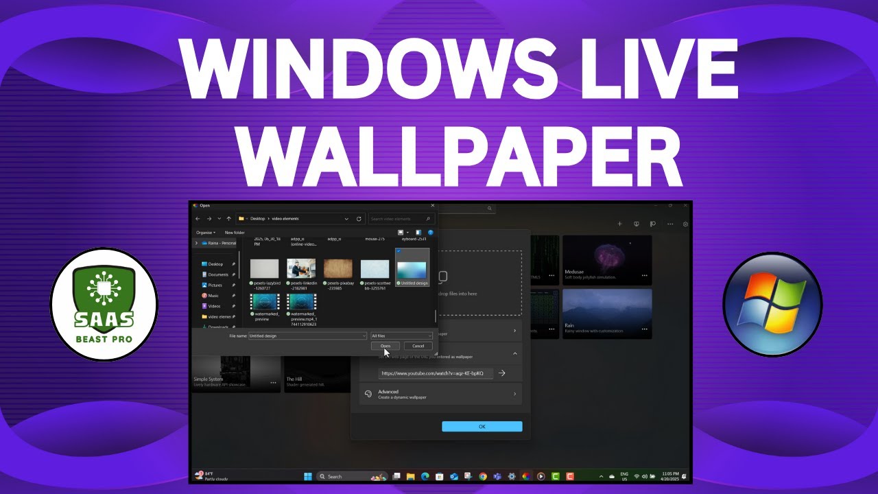878x494 pixels.
Task: Click the File name input field
Action: tap(307, 336)
